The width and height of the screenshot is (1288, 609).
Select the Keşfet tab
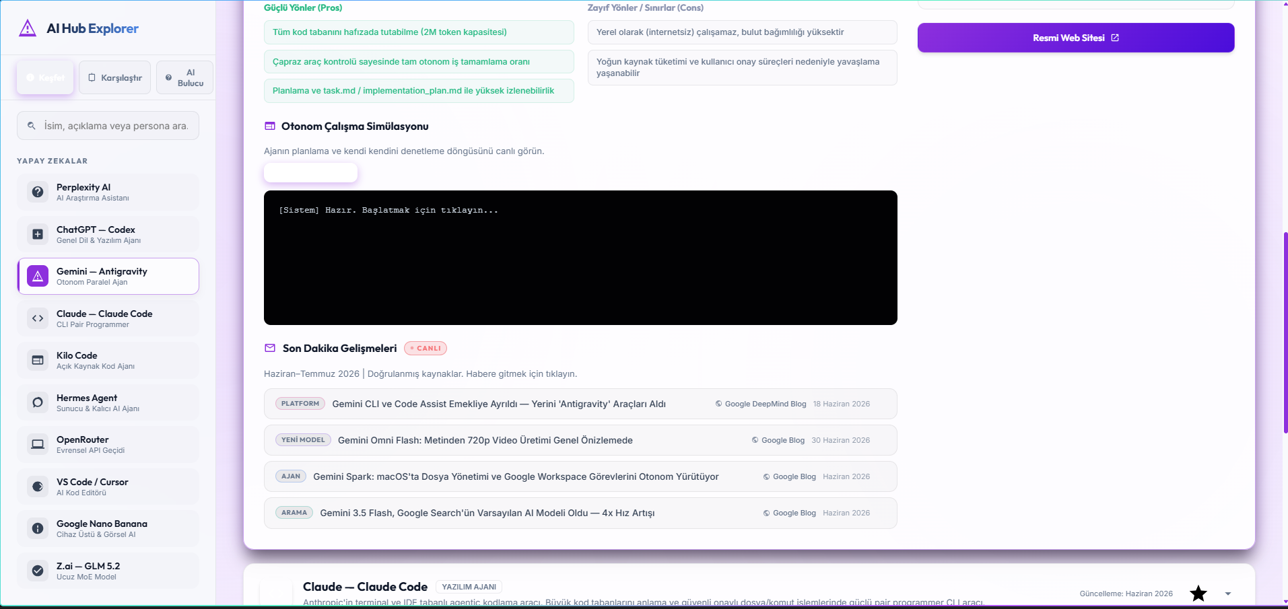[45, 77]
